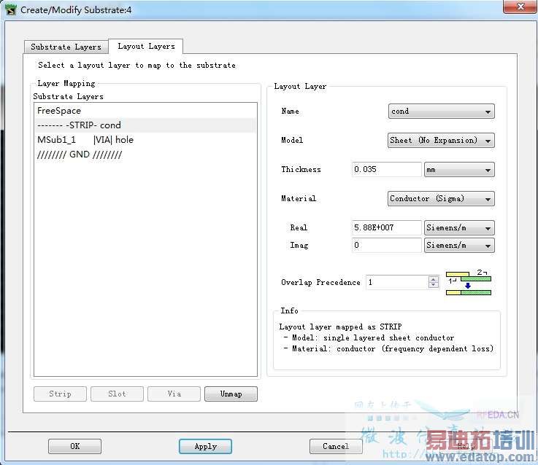This screenshot has height=465, width=538.
Task: Open the Model dropdown Sheet (No Expansion)
Action: 441,141
